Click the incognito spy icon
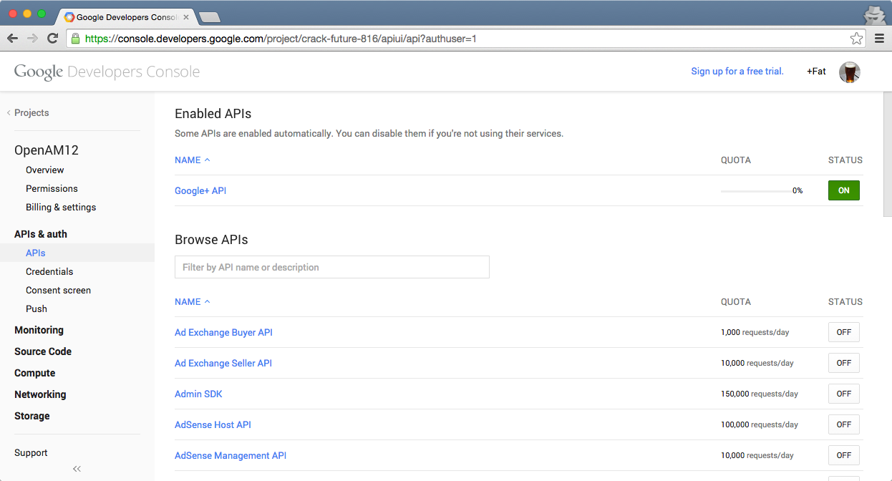This screenshot has height=481, width=892. [873, 14]
